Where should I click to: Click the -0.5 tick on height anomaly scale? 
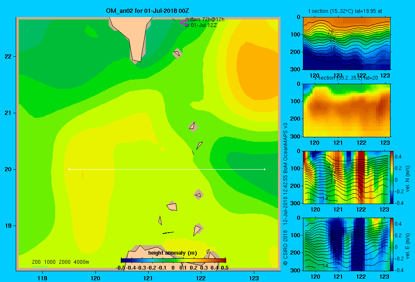click(x=120, y=268)
